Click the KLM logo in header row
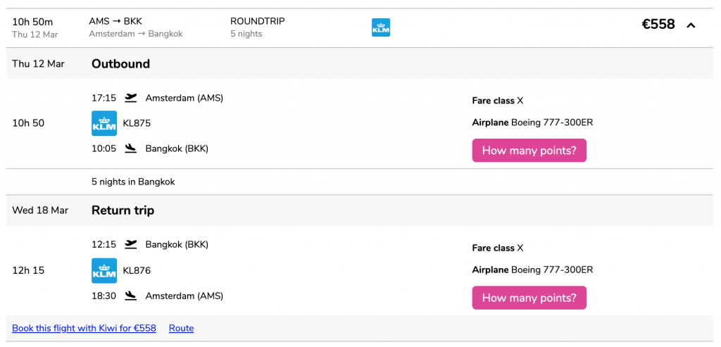The height and width of the screenshot is (347, 721). pyautogui.click(x=381, y=27)
